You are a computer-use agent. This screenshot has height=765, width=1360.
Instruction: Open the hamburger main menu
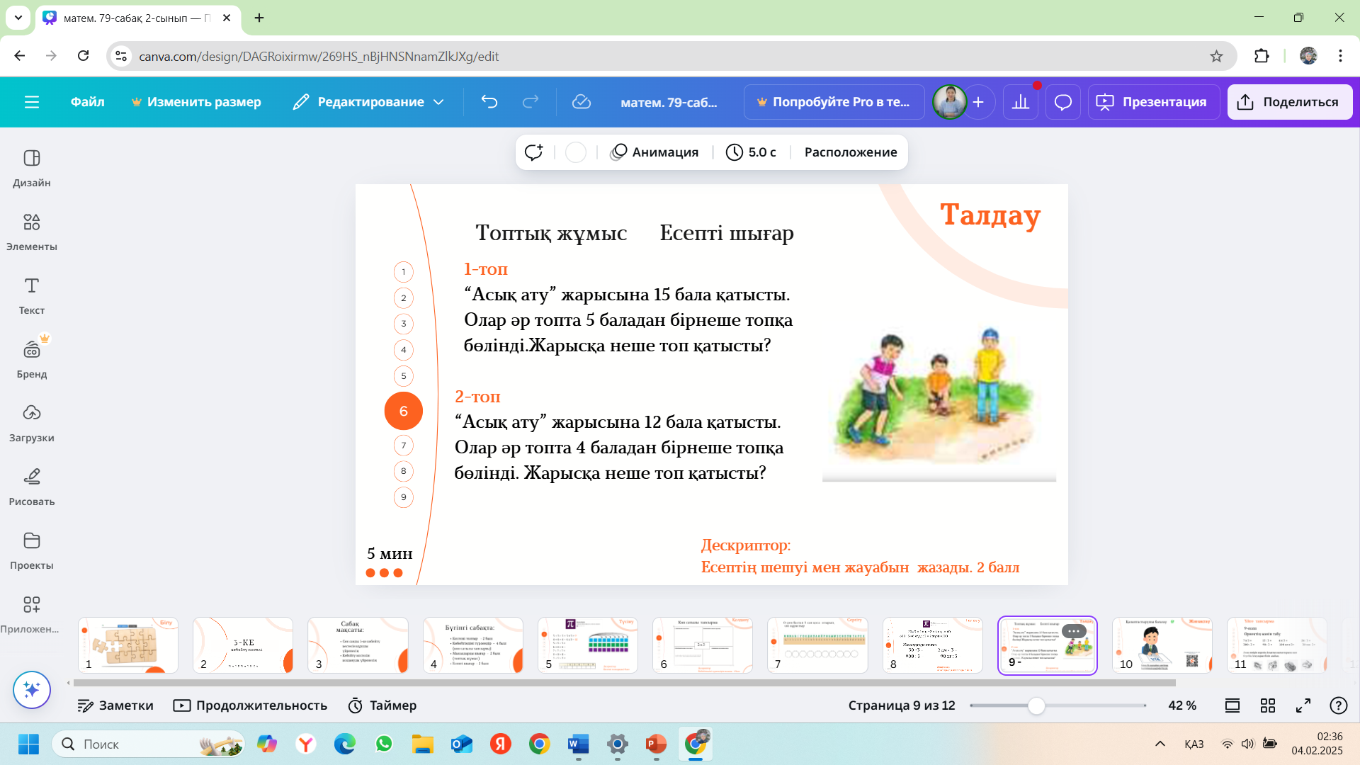point(32,102)
